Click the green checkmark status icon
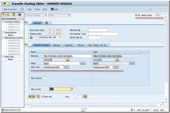This screenshot has width=170, height=113. pyautogui.click(x=3, y=110)
